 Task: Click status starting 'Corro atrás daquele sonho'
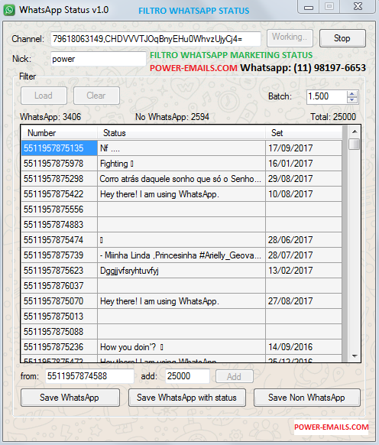click(181, 178)
